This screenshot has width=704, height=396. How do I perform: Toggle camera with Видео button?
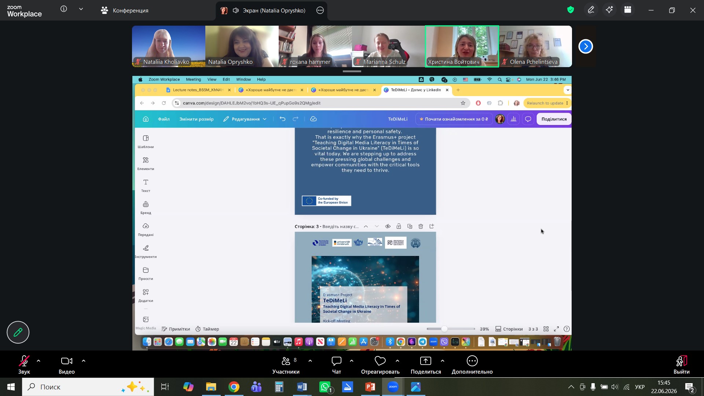click(x=67, y=365)
